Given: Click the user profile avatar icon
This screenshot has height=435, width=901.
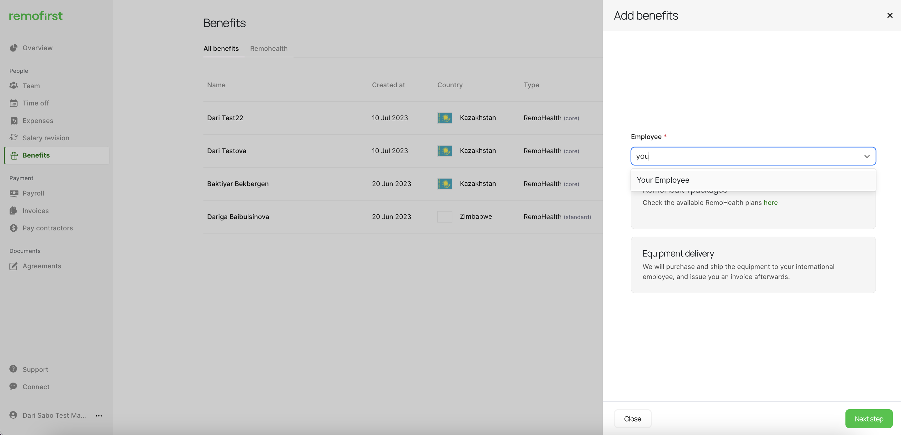Looking at the screenshot, I should (x=13, y=415).
